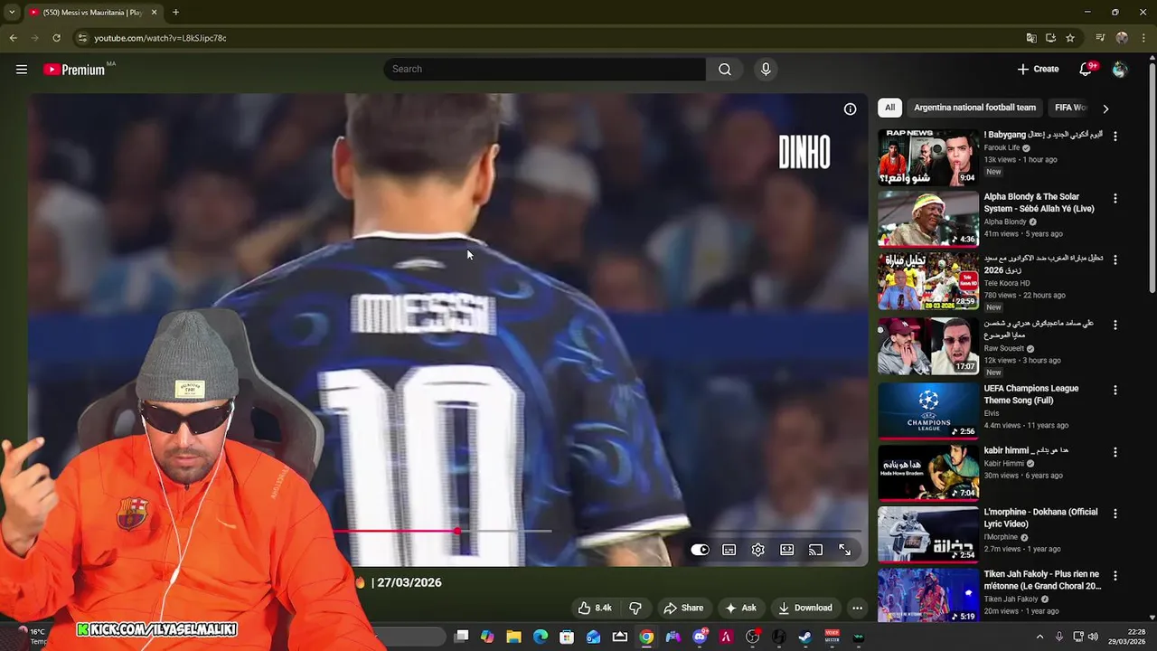This screenshot has width=1157, height=651.
Task: Reload the page
Action: 56,38
